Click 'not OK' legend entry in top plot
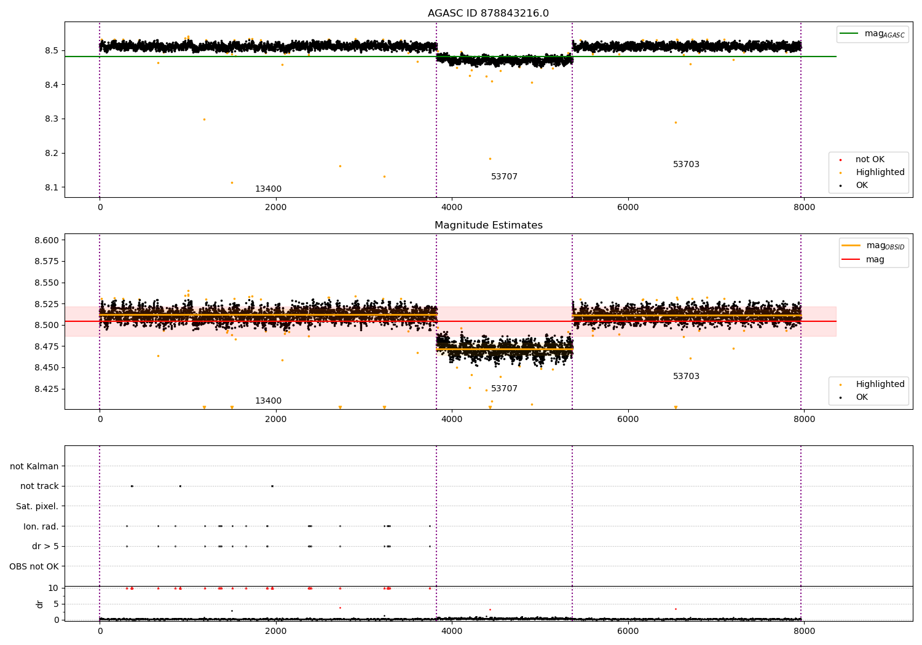 870,160
